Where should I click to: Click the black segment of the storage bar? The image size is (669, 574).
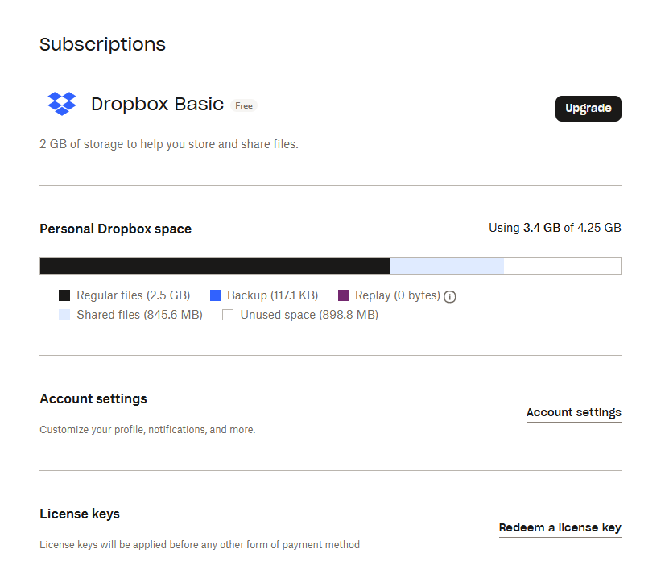[213, 266]
